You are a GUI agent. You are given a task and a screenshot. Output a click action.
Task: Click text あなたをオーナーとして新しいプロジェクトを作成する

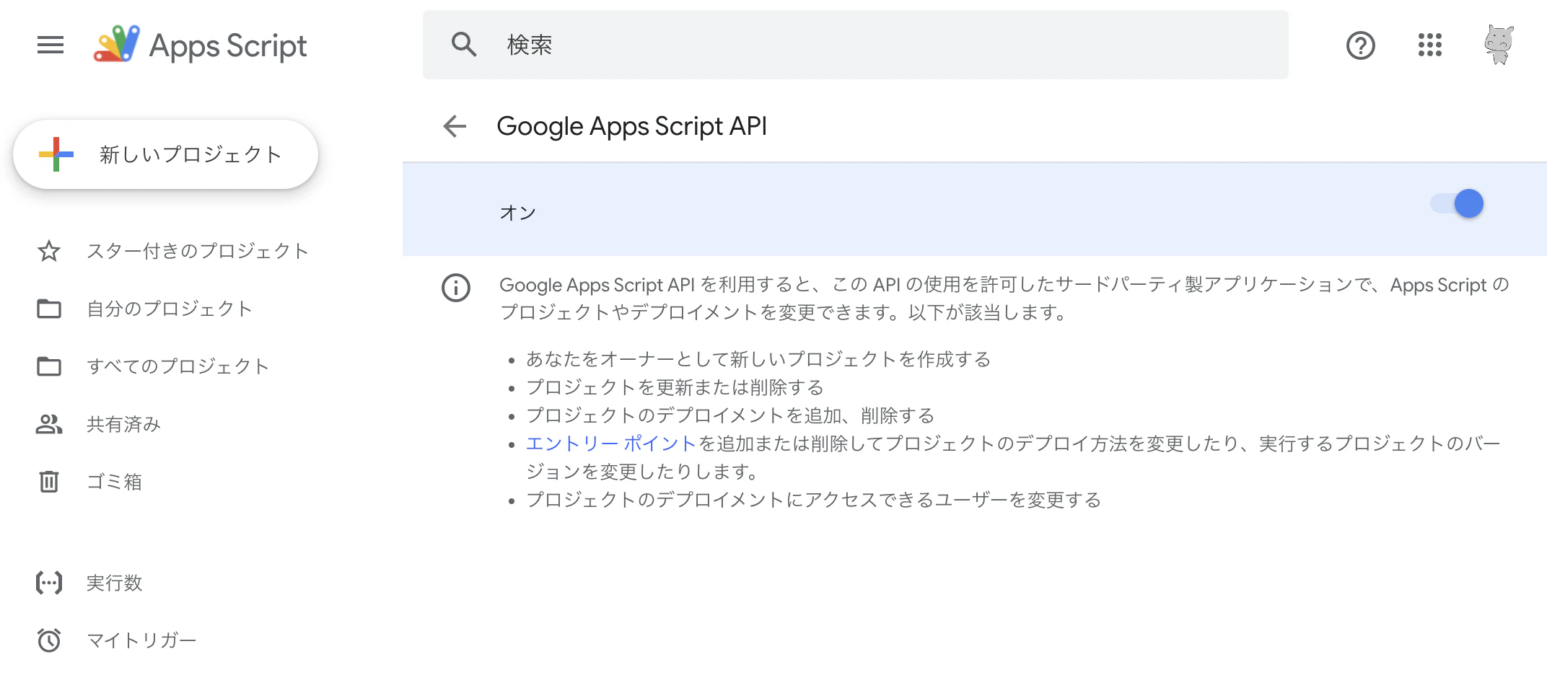tap(758, 359)
